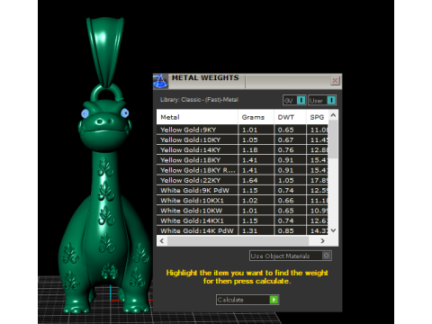Viewport: 432px width, 324px height.
Task: Select the Yellow Gold:18KY R... row
Action: coord(242,170)
